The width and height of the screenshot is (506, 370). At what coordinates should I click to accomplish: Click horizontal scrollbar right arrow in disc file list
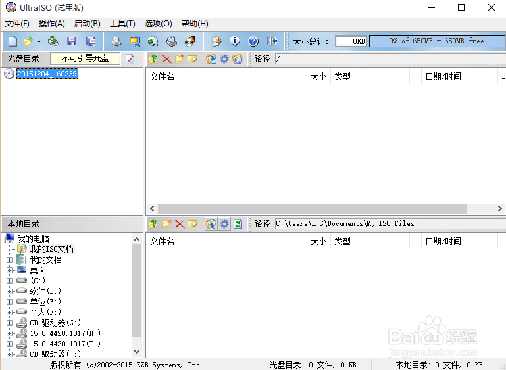click(500, 209)
